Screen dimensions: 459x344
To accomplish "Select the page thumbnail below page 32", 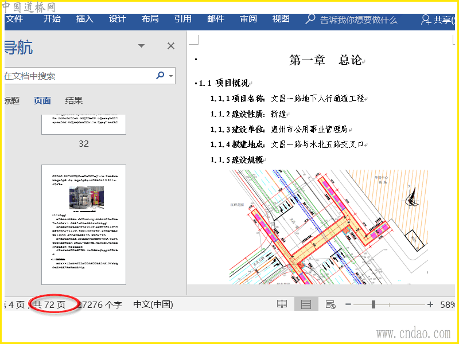I will [x=84, y=225].
